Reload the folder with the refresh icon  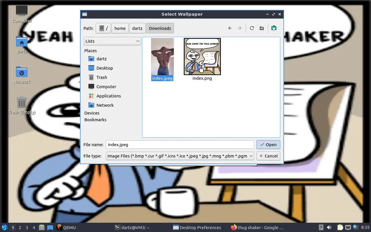tap(252, 28)
